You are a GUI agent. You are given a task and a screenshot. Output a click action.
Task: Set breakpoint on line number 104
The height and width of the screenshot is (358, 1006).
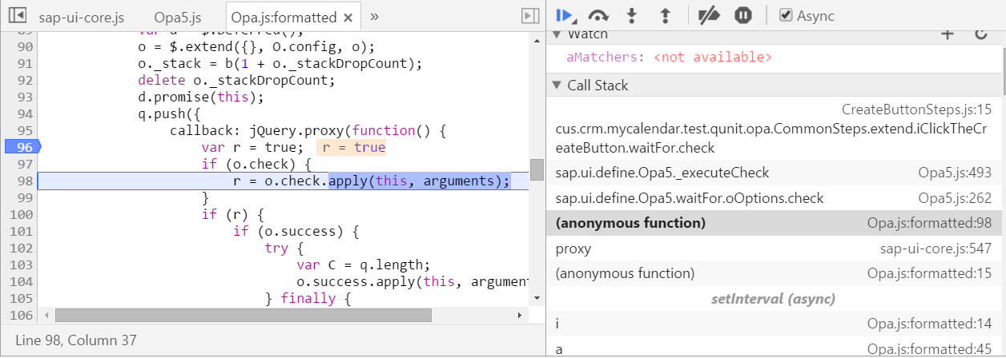pos(20,281)
